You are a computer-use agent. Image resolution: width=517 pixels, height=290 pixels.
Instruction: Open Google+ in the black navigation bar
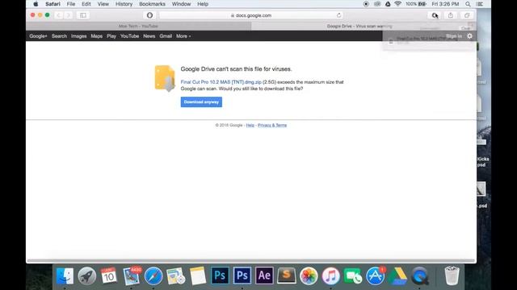point(38,36)
